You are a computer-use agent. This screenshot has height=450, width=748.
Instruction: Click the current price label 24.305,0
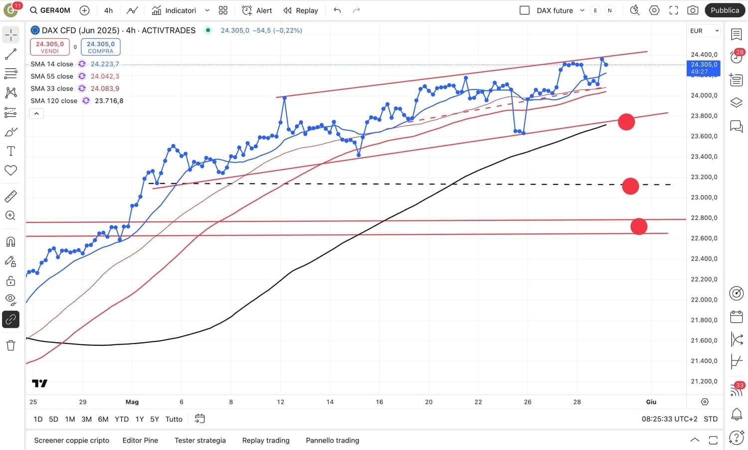[704, 68]
